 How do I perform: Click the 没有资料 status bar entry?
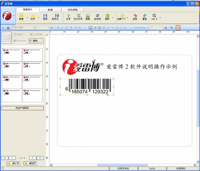[181, 169]
